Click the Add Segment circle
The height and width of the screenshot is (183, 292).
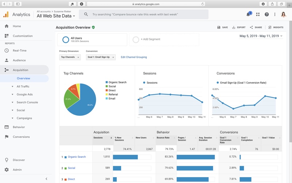(136, 40)
